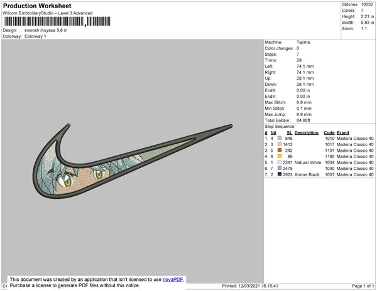Click the 'Color changes:' value 6
The width and height of the screenshot is (377, 291).
(298, 48)
